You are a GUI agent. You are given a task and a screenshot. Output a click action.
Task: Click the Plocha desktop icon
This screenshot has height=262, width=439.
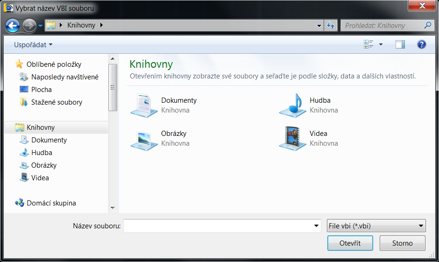coord(24,89)
